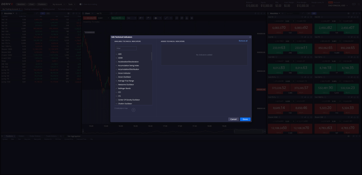Open the chart info circle icon beside Vol 75

(111, 13)
